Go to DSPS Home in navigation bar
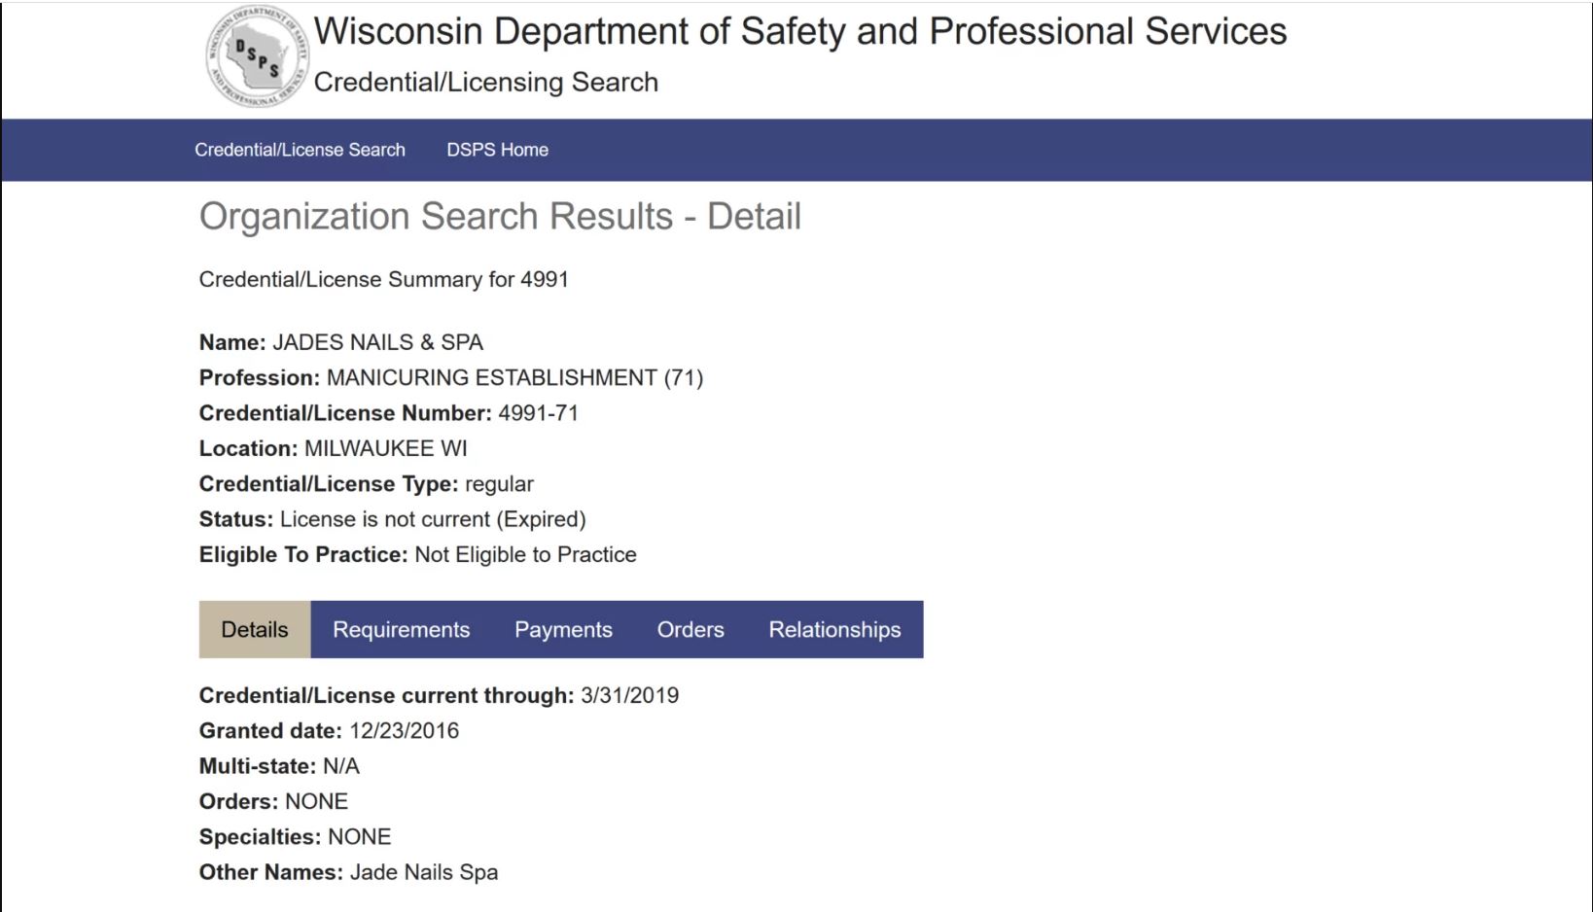The height and width of the screenshot is (912, 1593). coord(497,150)
